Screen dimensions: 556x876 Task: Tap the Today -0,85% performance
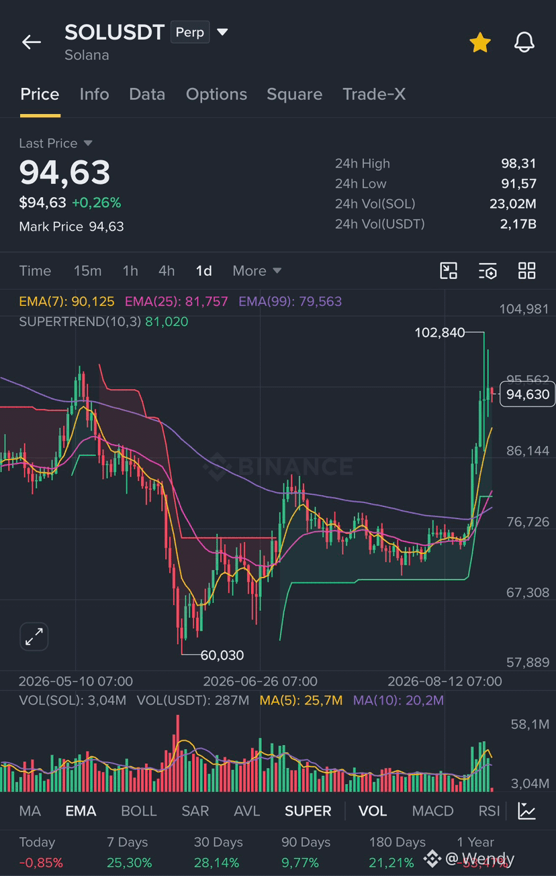pyautogui.click(x=41, y=852)
